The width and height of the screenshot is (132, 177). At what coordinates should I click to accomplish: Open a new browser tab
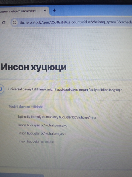click(54, 10)
